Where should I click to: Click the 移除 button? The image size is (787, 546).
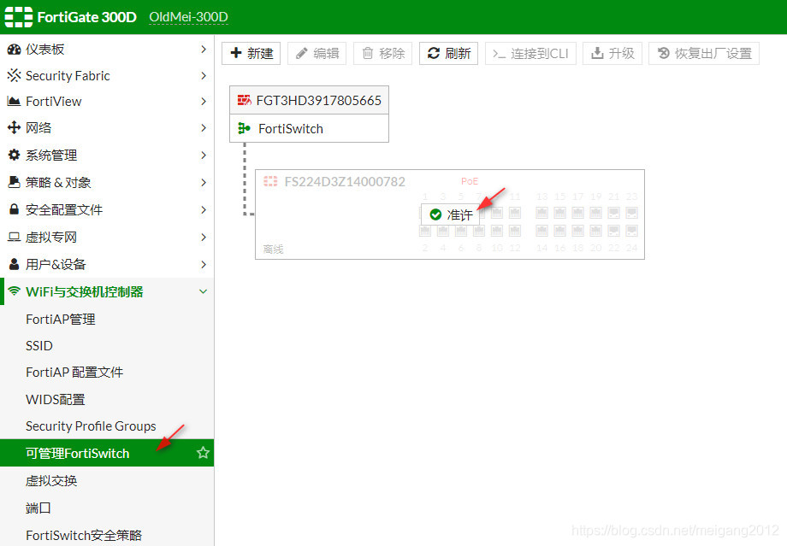coord(382,53)
